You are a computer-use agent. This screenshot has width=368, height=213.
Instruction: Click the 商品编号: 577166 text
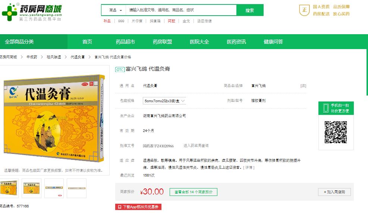click(14, 206)
